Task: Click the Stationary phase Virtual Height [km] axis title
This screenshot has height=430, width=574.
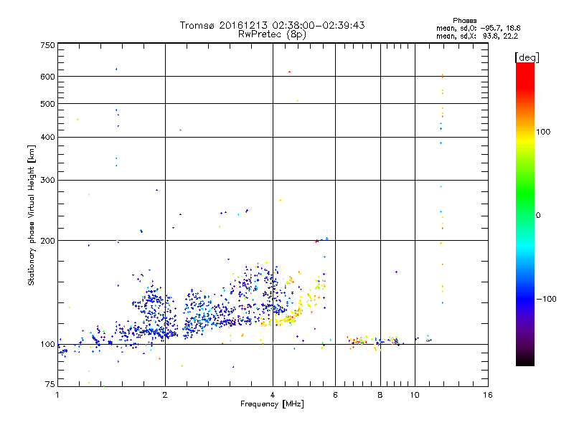Action: tap(32, 216)
